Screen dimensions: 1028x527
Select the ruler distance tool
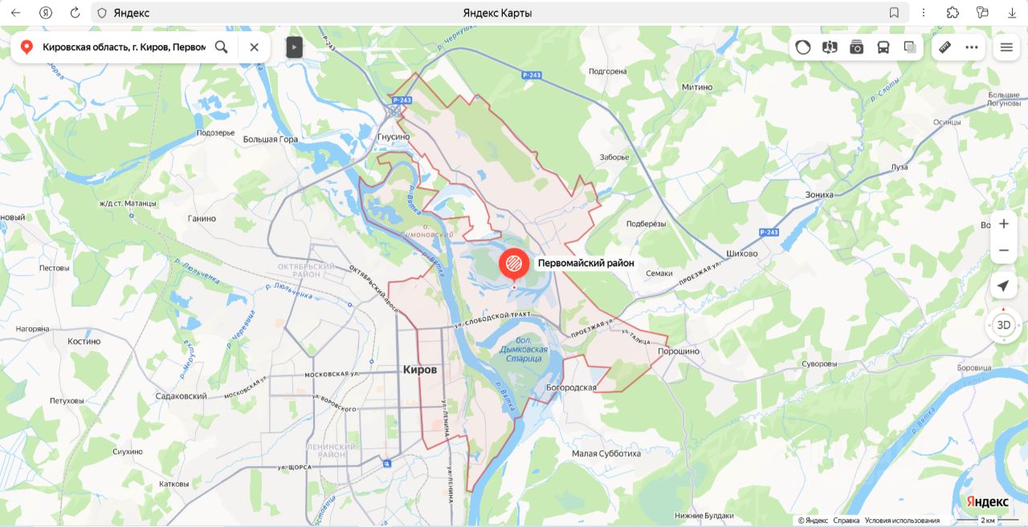[945, 47]
